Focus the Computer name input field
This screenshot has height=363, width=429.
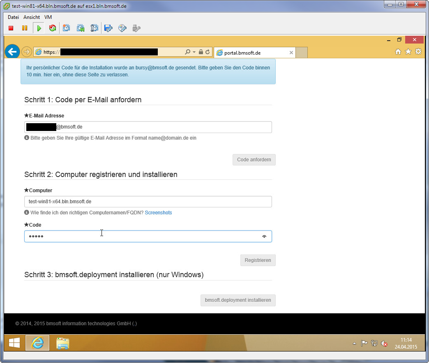coord(148,202)
